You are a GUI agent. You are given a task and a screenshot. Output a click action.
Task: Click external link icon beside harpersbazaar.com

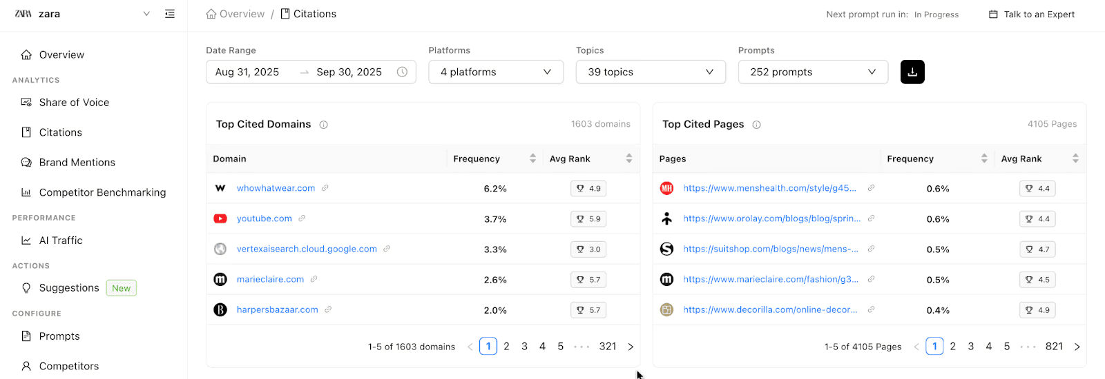point(328,309)
